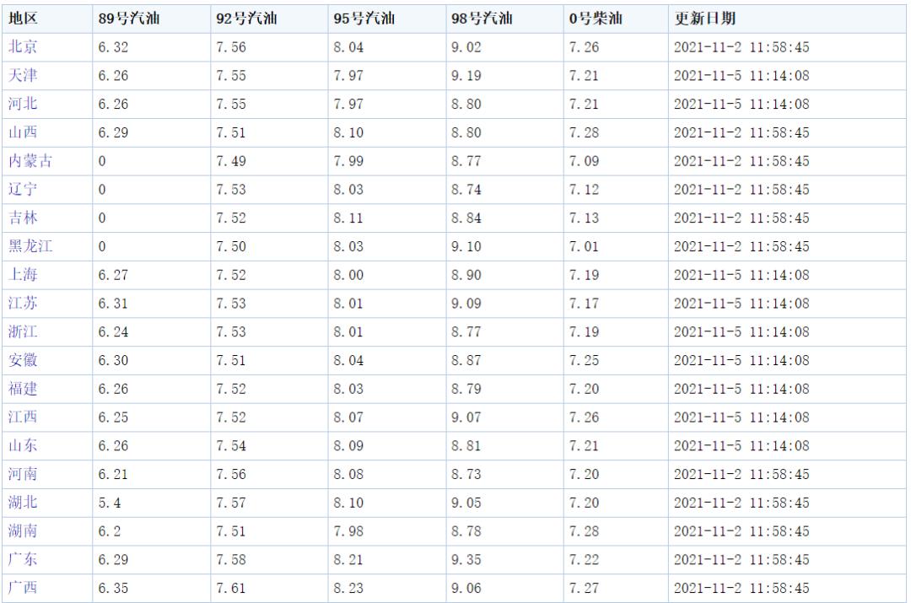Open the 黑龙江 region link
Image resolution: width=911 pixels, height=603 pixels.
(30, 246)
